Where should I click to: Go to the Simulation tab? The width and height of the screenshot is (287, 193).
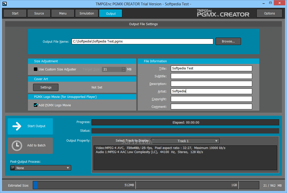pos(87,13)
